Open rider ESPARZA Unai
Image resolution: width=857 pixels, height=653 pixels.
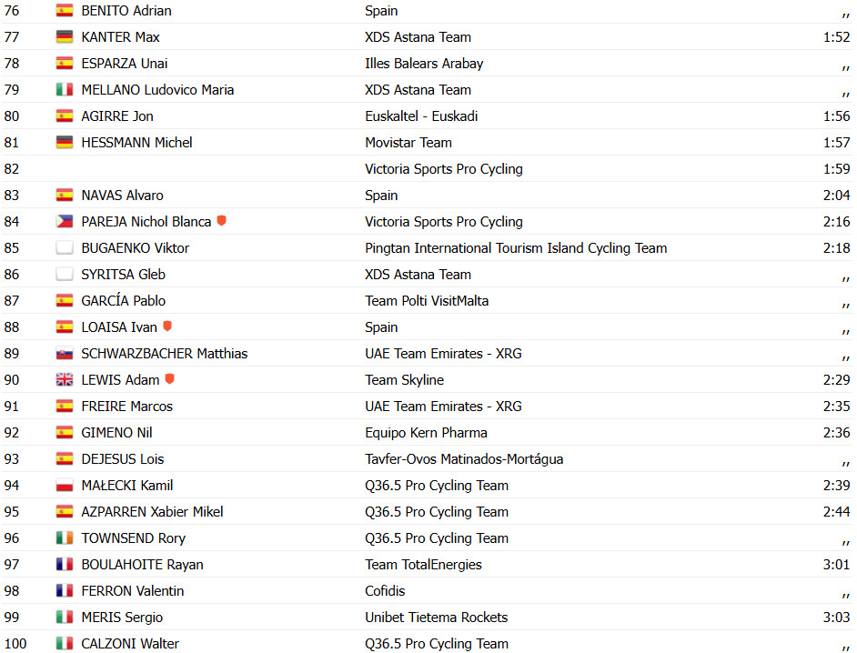pyautogui.click(x=124, y=63)
